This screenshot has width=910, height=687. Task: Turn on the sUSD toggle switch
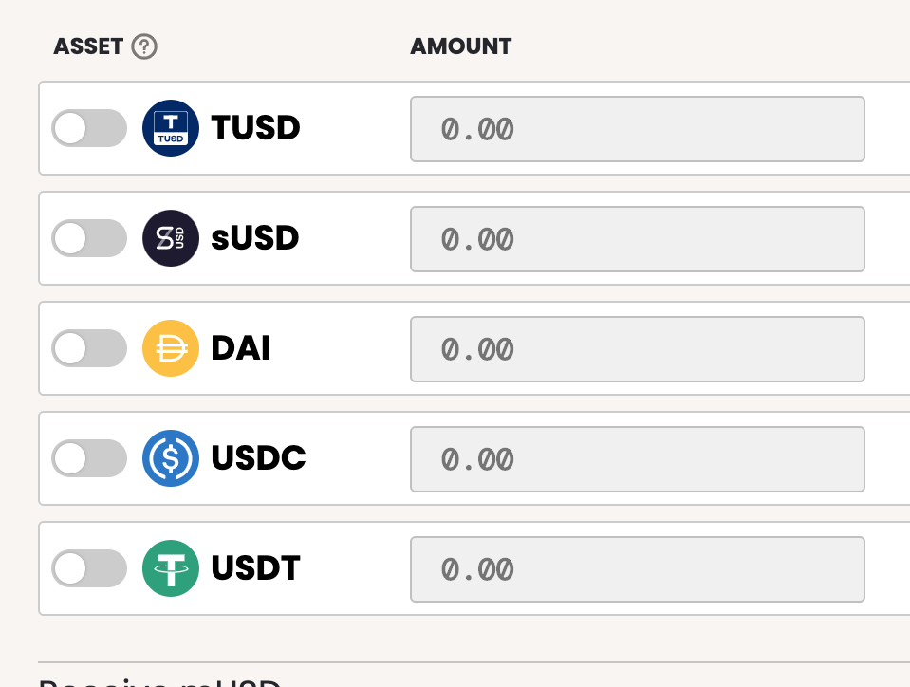click(x=89, y=238)
